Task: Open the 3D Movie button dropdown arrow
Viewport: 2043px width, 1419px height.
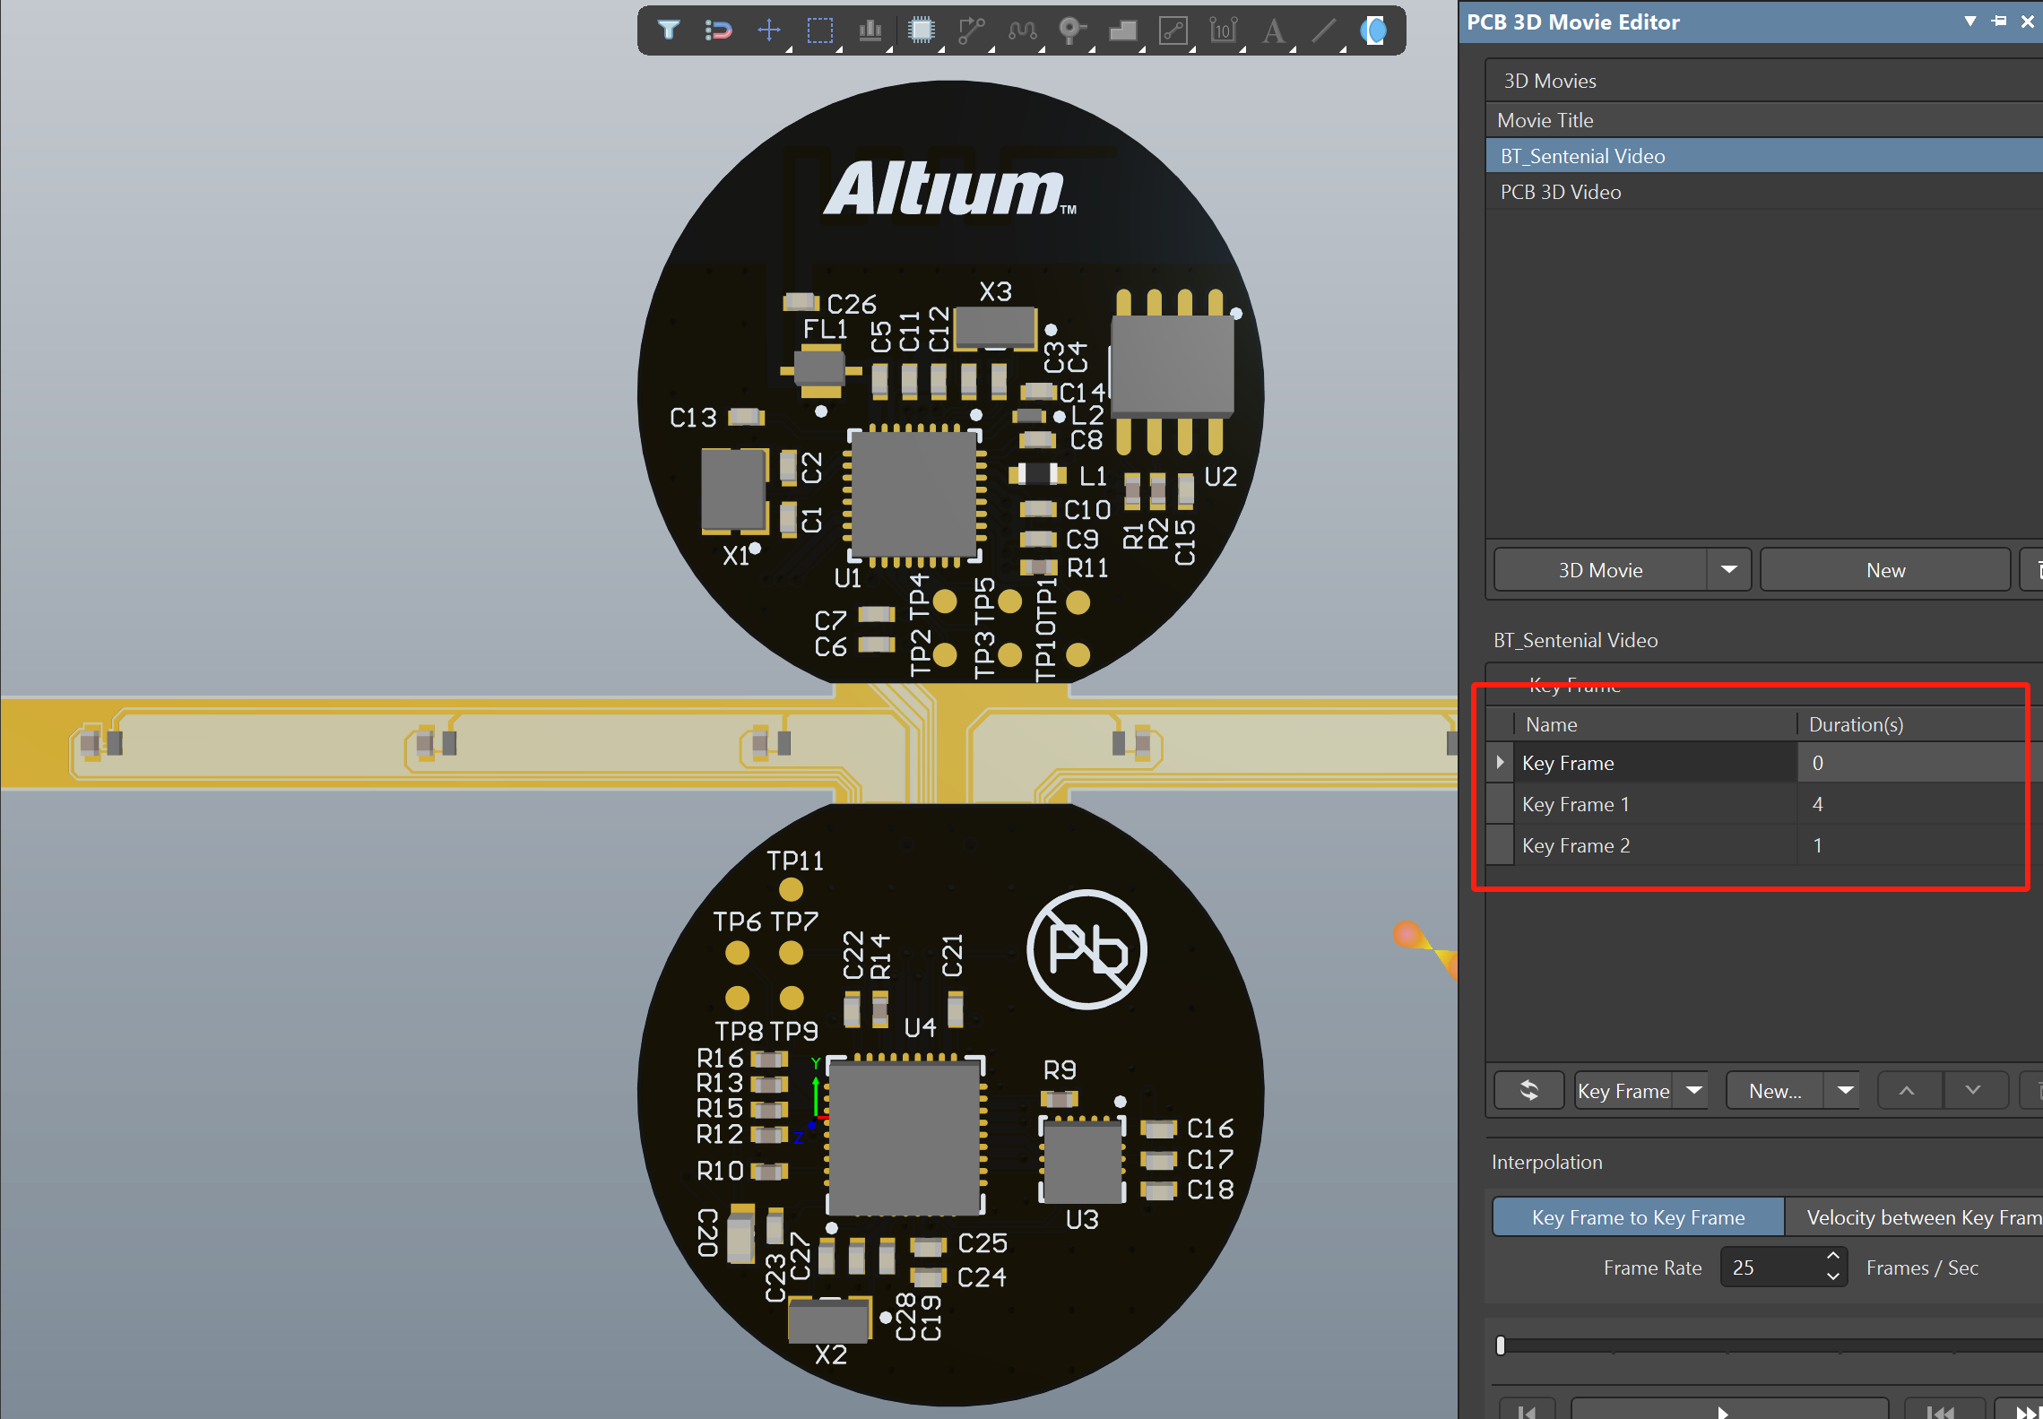Action: coord(1729,570)
